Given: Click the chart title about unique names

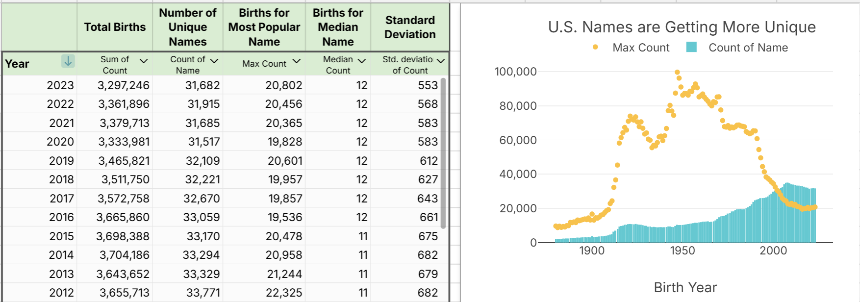Looking at the screenshot, I should pos(682,27).
